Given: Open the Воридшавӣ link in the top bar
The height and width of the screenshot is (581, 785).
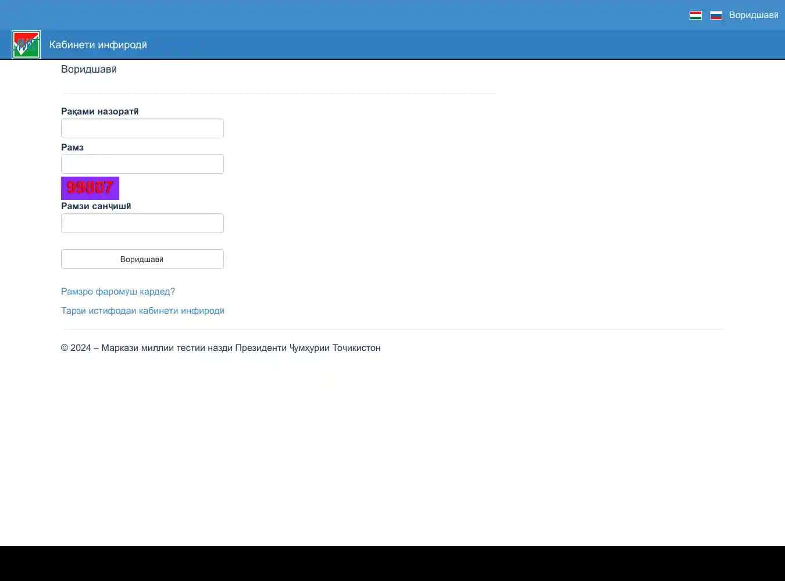Looking at the screenshot, I should point(754,15).
